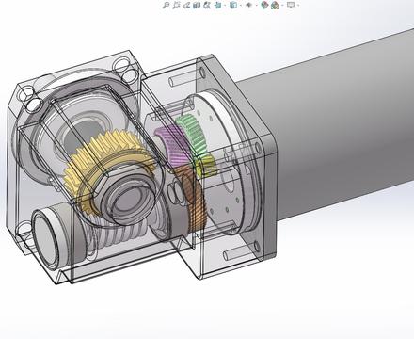This screenshot has width=414, height=339.
Task: Click the Display Style cube icon
Action: pyautogui.click(x=233, y=5)
